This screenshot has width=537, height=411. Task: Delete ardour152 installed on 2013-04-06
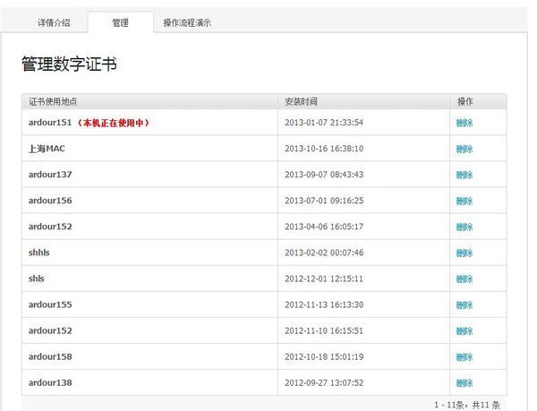coord(464,227)
